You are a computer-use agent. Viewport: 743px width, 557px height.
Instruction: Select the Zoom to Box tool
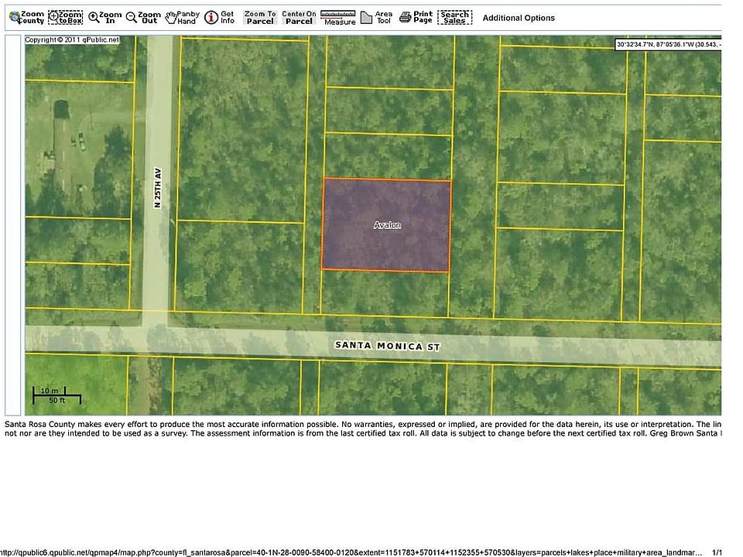[x=65, y=18]
